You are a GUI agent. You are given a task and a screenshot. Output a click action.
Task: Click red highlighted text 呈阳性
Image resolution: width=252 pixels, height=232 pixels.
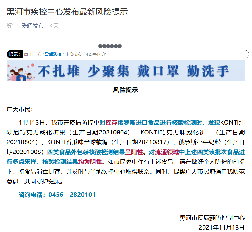tap(134, 152)
